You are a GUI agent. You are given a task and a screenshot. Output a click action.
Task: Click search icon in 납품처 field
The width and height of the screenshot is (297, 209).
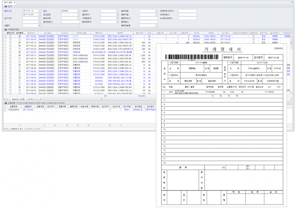pos(39,25)
